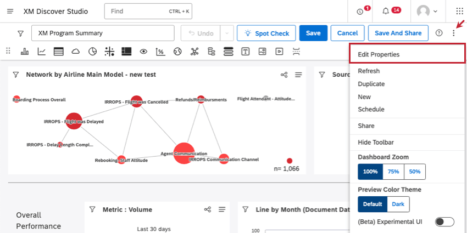467x233 pixels.
Task: Insert a cloud widget
Action: pos(76,52)
